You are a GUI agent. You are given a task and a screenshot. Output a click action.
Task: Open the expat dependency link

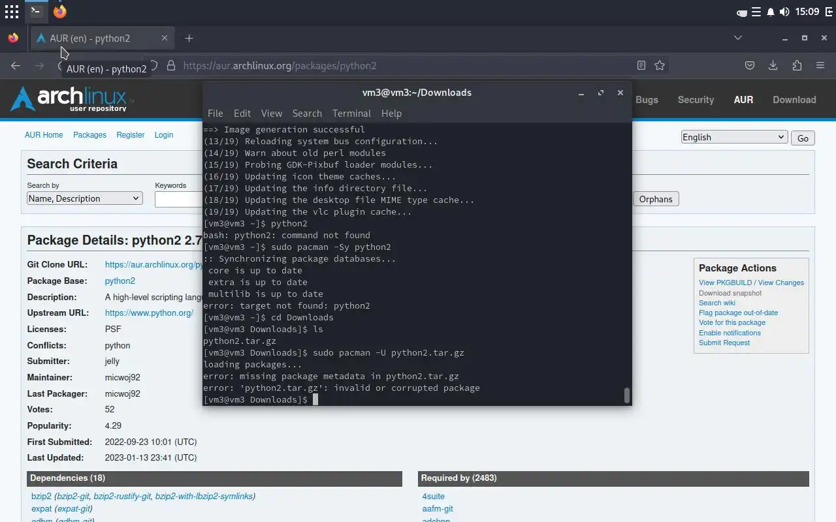(41, 509)
